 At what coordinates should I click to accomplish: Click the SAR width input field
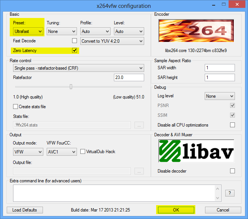(x=220, y=68)
